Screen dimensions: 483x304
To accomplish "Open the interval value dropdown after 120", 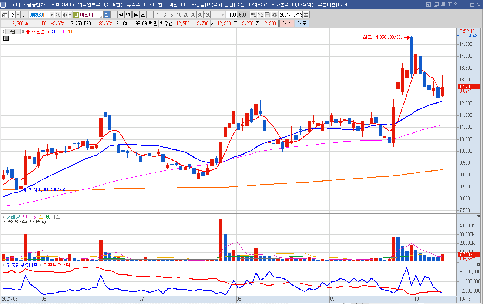I will coord(222,15).
